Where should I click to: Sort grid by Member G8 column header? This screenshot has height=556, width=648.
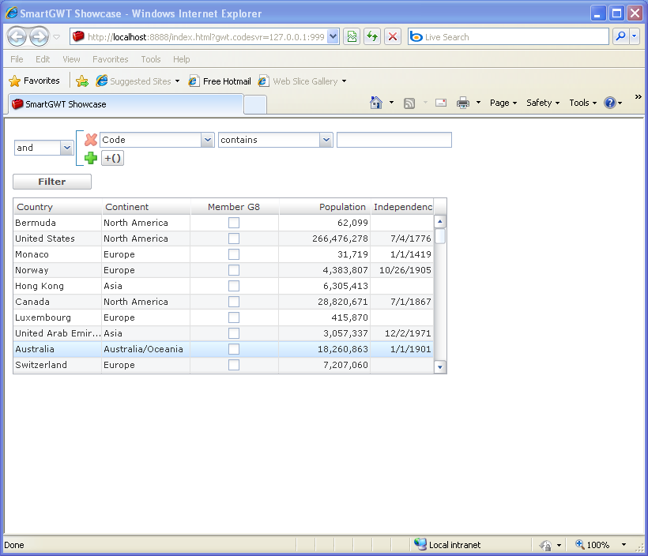235,207
